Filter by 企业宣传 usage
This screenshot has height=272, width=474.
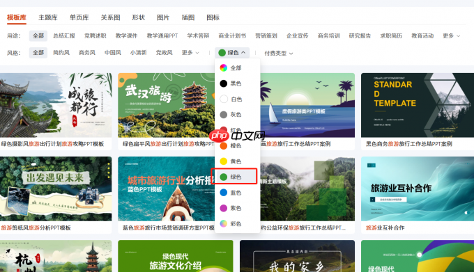(x=298, y=36)
